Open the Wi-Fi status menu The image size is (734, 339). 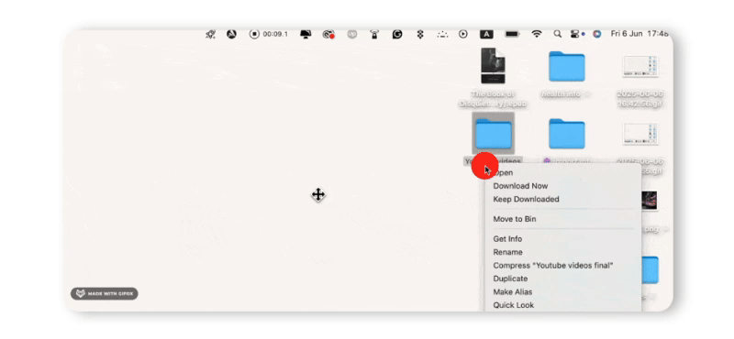click(537, 34)
